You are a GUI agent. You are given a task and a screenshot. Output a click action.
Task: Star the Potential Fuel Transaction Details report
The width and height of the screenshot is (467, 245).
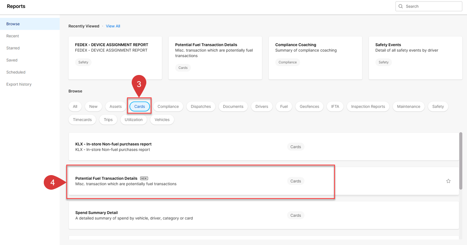pyautogui.click(x=448, y=181)
